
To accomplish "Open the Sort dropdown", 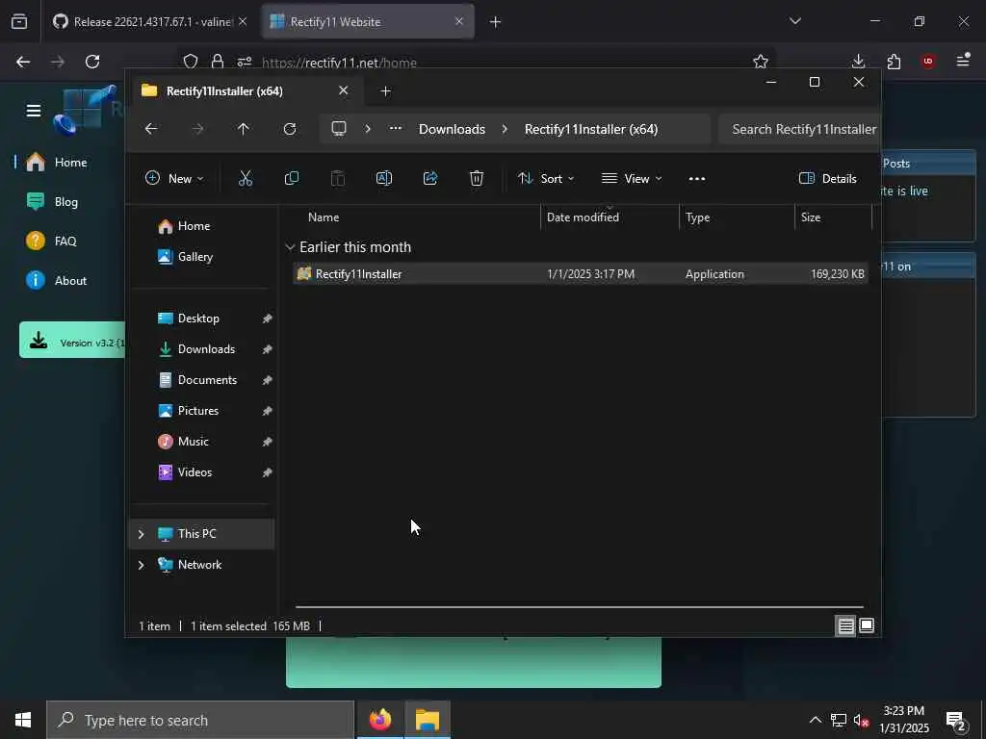I will (x=546, y=178).
